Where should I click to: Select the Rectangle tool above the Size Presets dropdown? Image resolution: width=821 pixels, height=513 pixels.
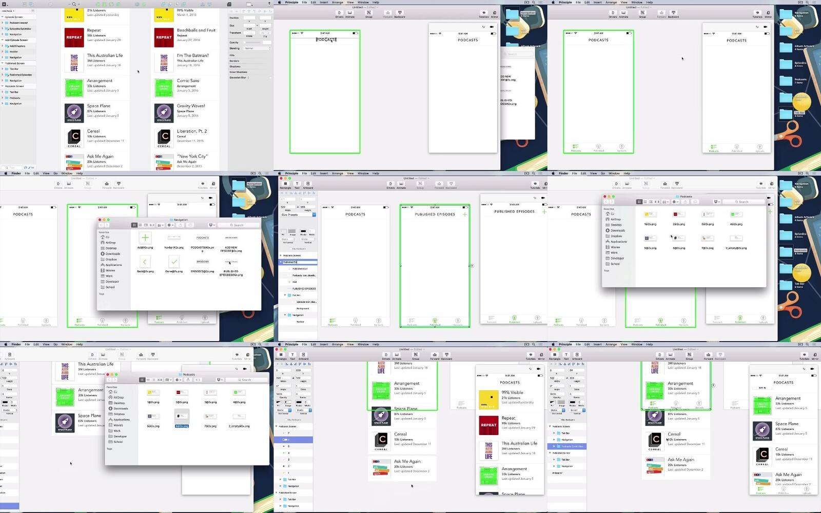click(285, 184)
